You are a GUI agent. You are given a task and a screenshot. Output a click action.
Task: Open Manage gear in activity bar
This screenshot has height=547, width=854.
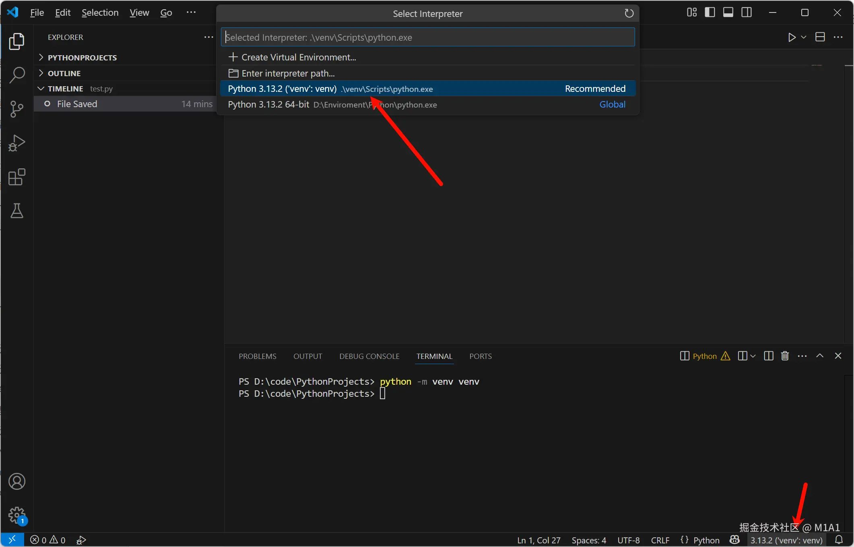point(17,515)
